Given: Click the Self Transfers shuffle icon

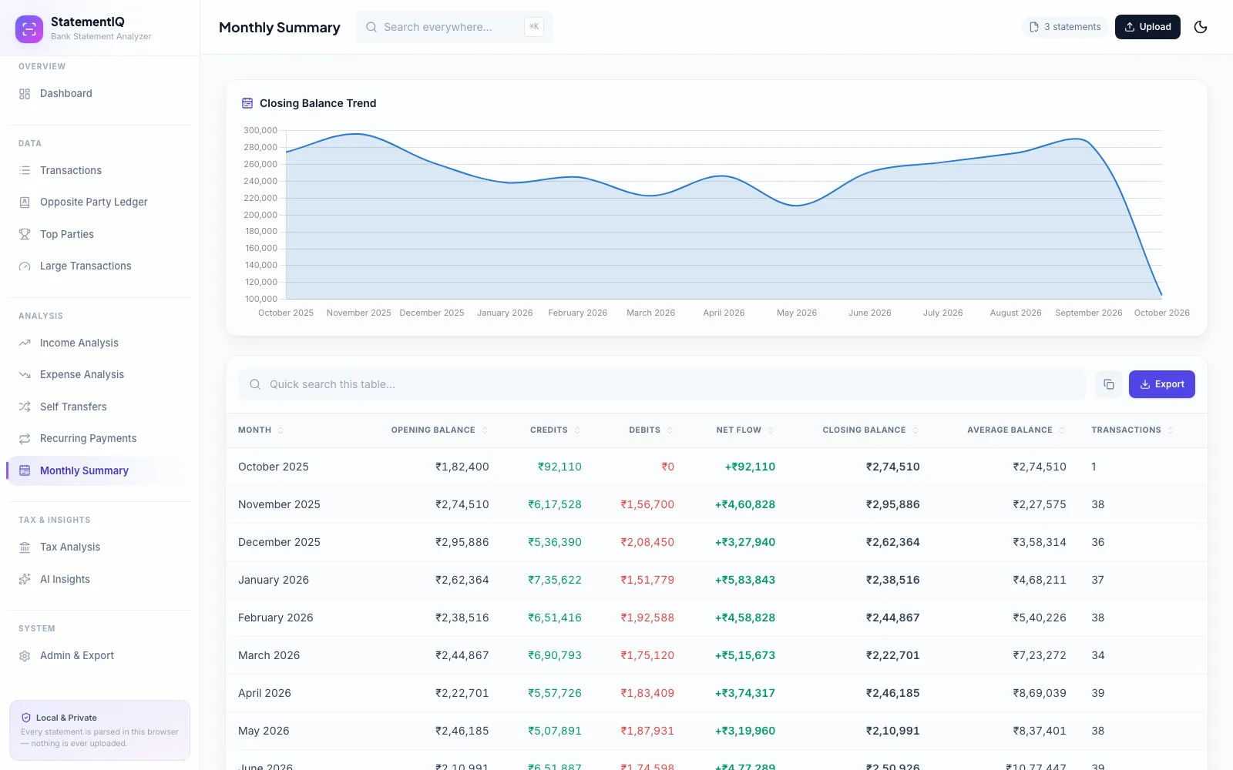Looking at the screenshot, I should [25, 407].
